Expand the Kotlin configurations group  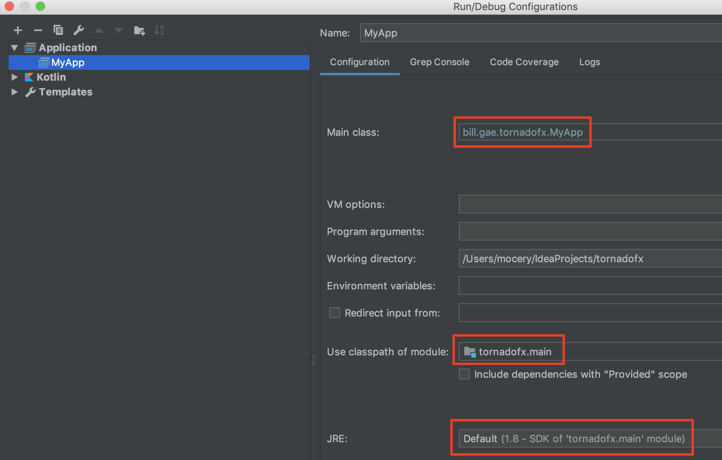[x=14, y=77]
